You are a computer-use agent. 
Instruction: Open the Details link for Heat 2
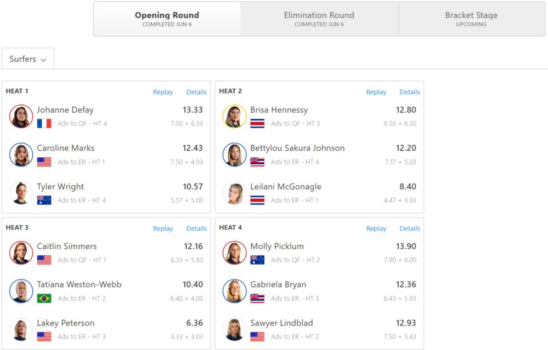point(410,92)
